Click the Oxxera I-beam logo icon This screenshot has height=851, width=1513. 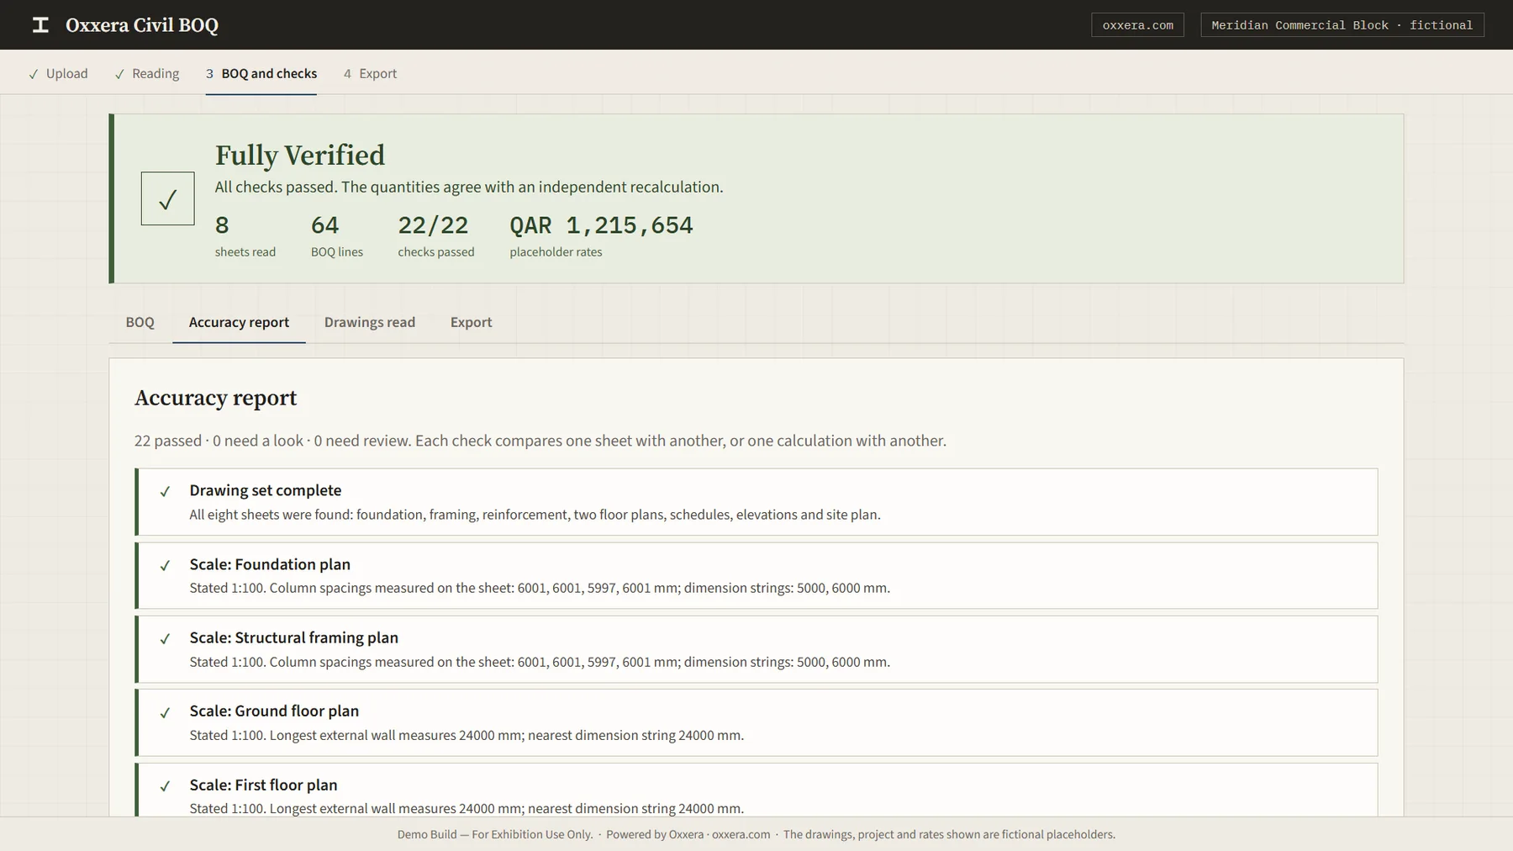(x=40, y=25)
